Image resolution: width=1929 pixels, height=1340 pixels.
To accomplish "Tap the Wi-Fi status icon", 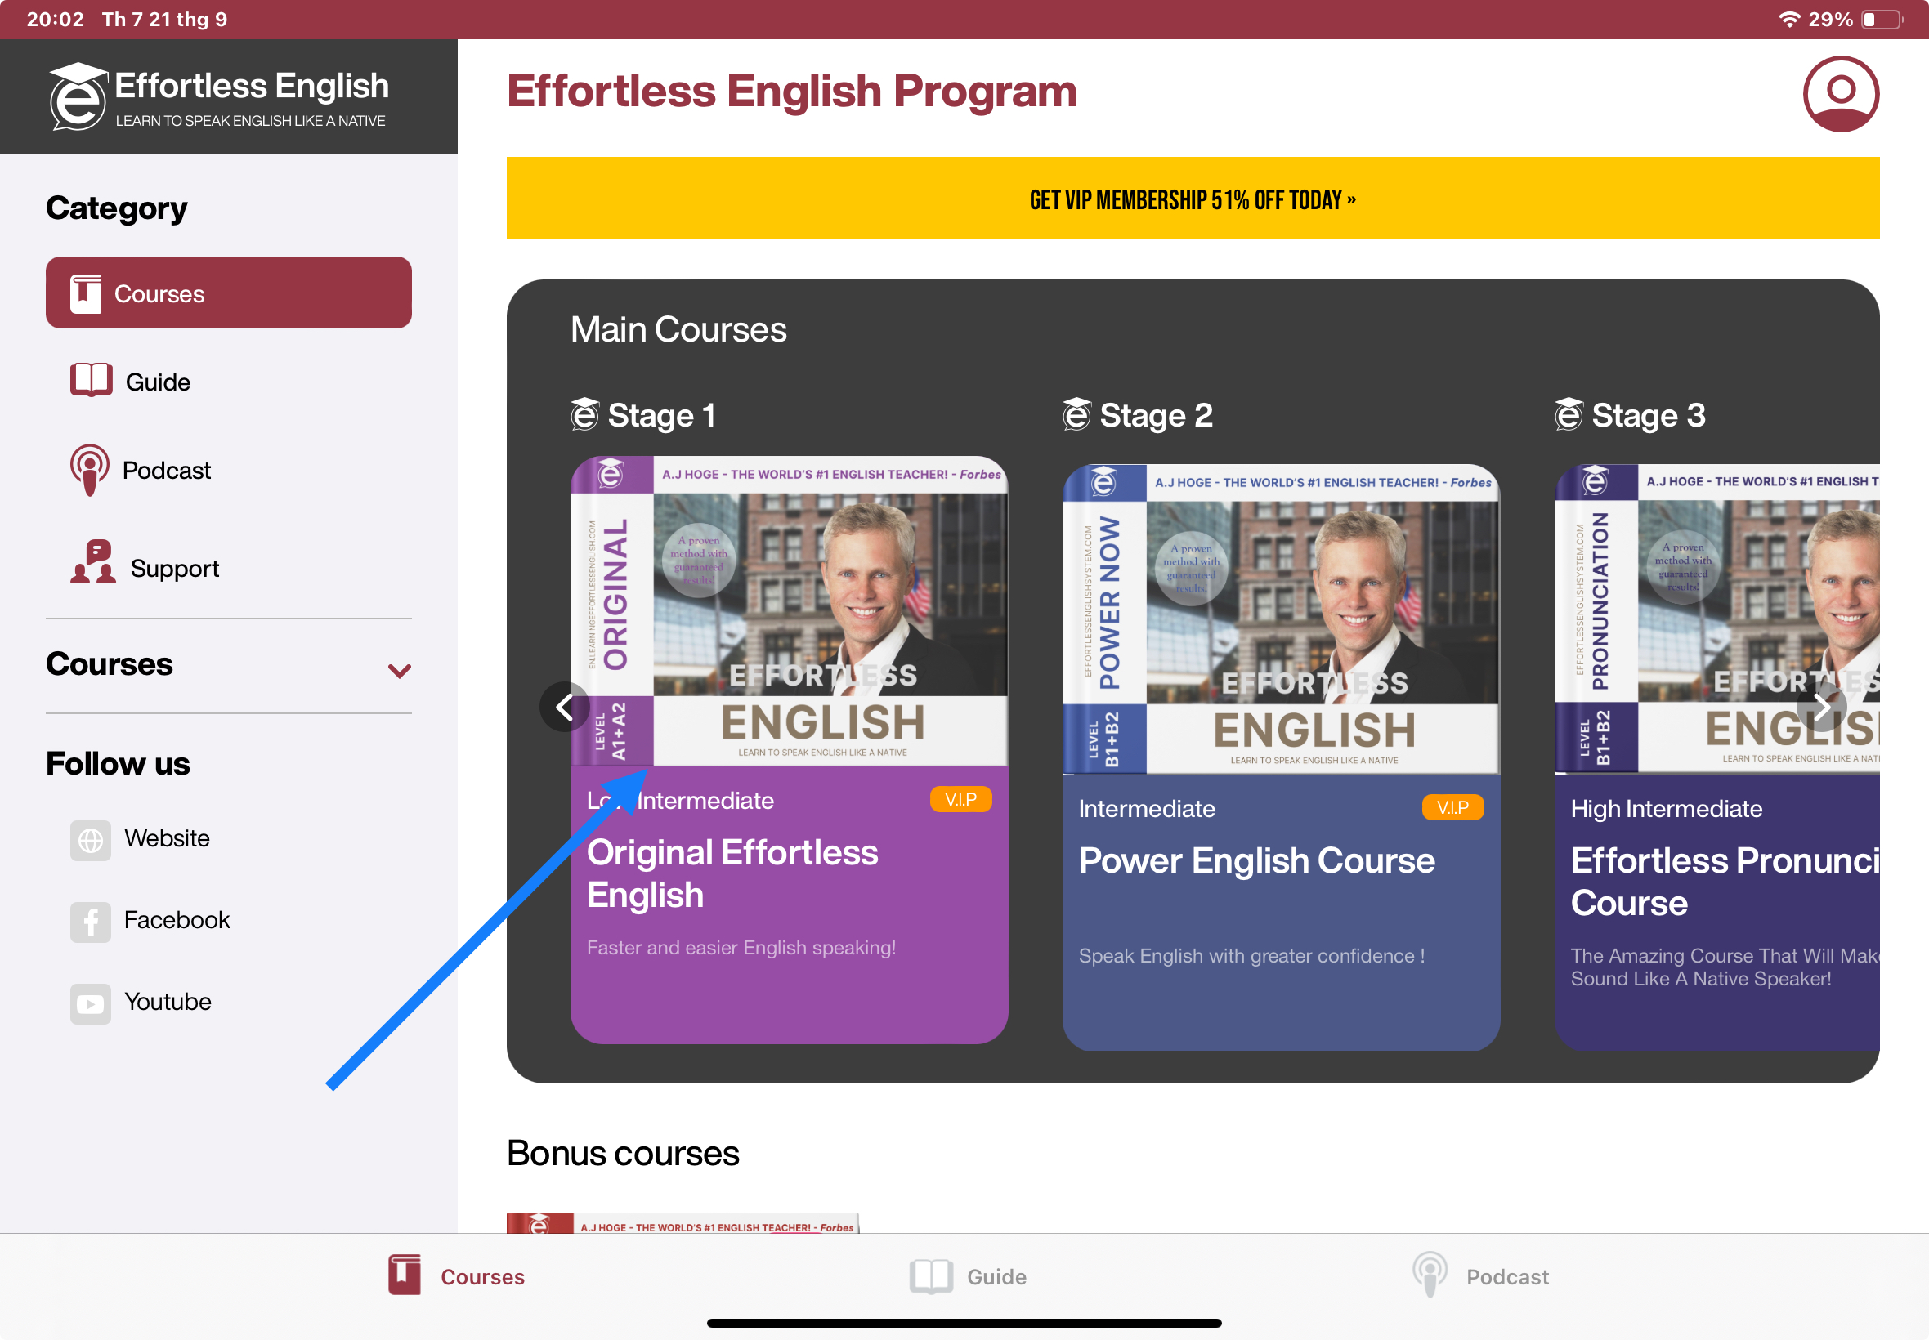I will click(1788, 20).
